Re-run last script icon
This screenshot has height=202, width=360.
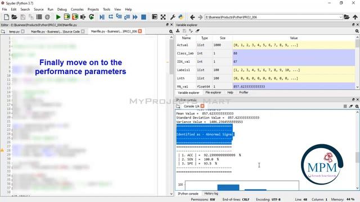tap(91, 17)
